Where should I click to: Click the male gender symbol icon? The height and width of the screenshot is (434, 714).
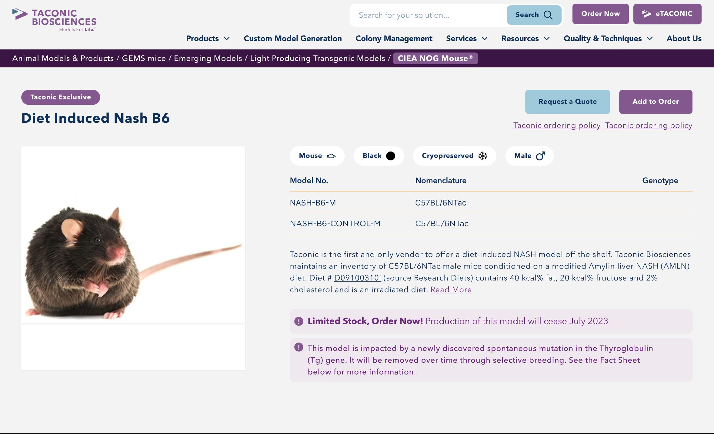540,156
